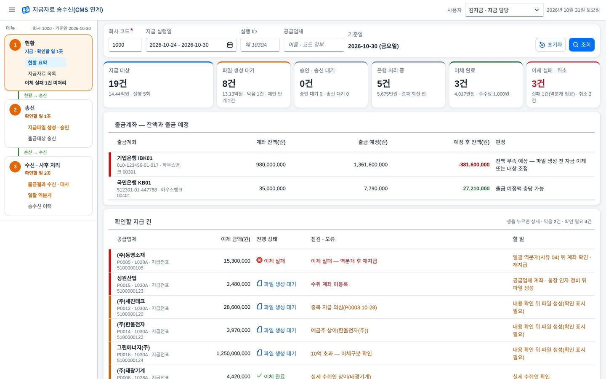Select the 이체 실패 · 취소 3건 card
The height and width of the screenshot is (379, 606).
563,85
